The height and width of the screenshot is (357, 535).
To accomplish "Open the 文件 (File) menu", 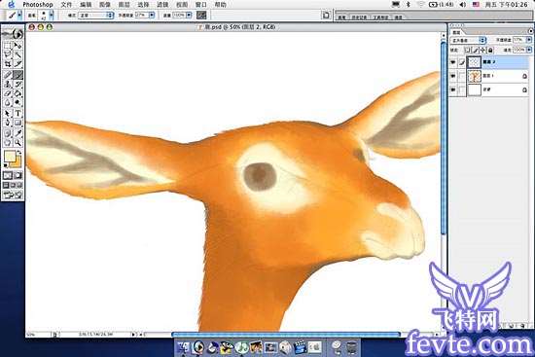I will [x=66, y=5].
